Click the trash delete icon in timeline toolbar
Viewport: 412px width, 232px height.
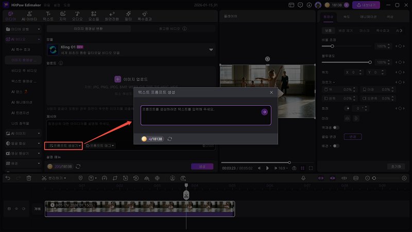tap(29, 178)
